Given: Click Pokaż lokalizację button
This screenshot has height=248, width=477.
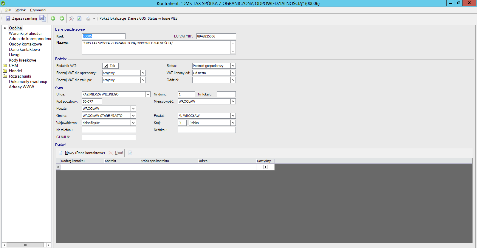Looking at the screenshot, I should tap(113, 18).
